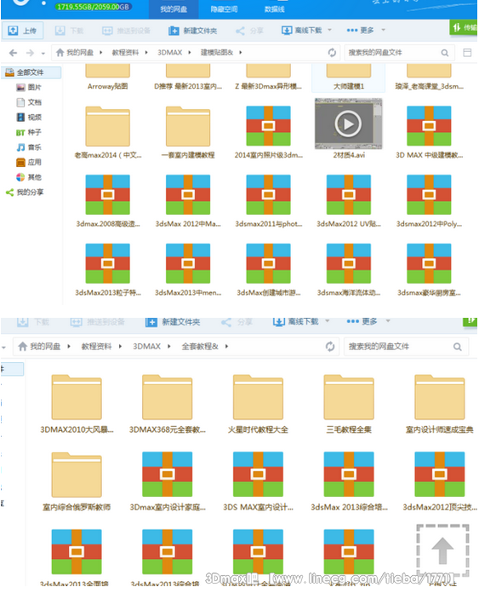Open history dropdown next to forward arrow
This screenshot has height=593, width=479.
[x=43, y=54]
